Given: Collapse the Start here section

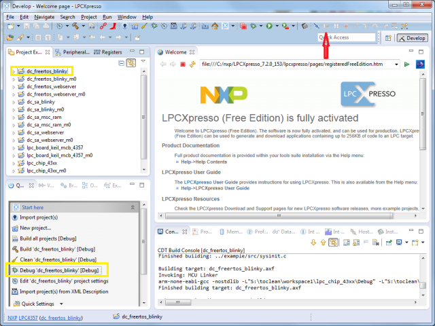Looking at the screenshot, I should (x=133, y=207).
